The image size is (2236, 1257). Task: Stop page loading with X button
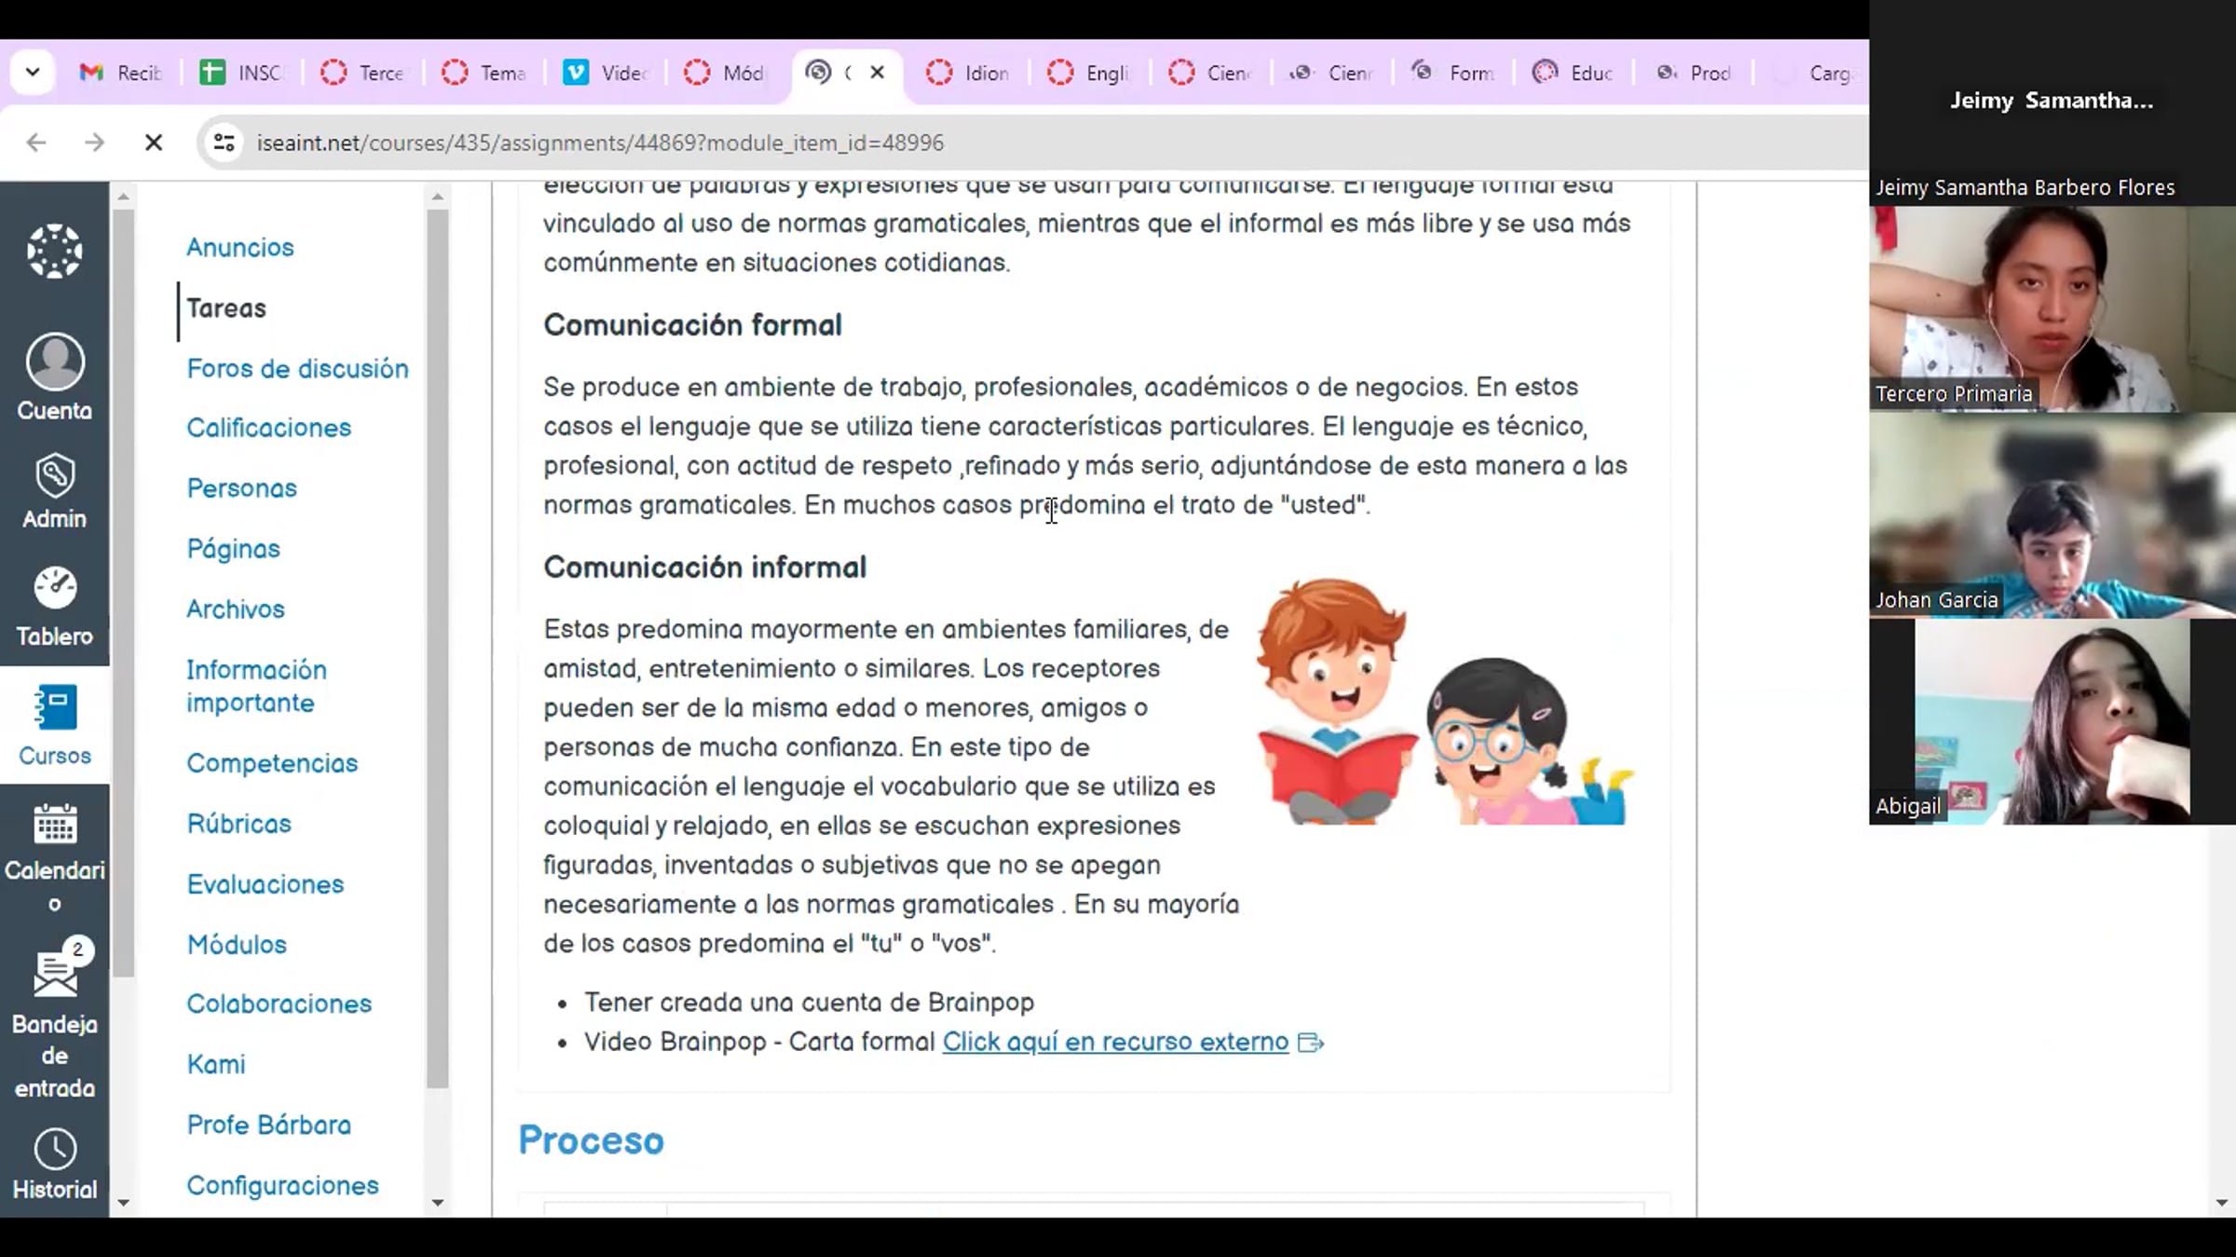coord(154,143)
